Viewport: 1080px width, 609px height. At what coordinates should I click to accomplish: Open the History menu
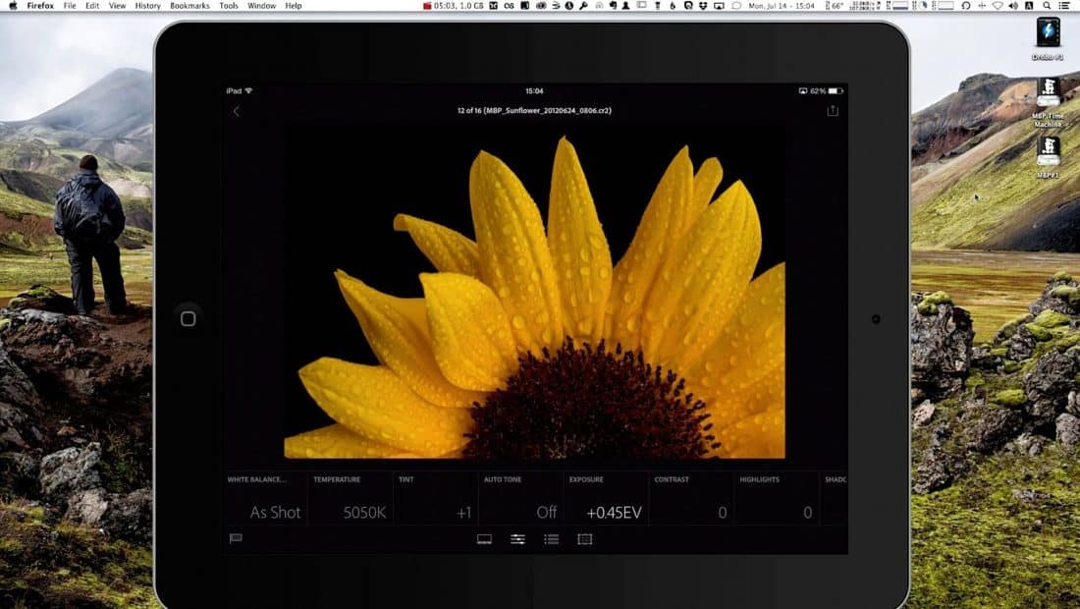[x=147, y=6]
